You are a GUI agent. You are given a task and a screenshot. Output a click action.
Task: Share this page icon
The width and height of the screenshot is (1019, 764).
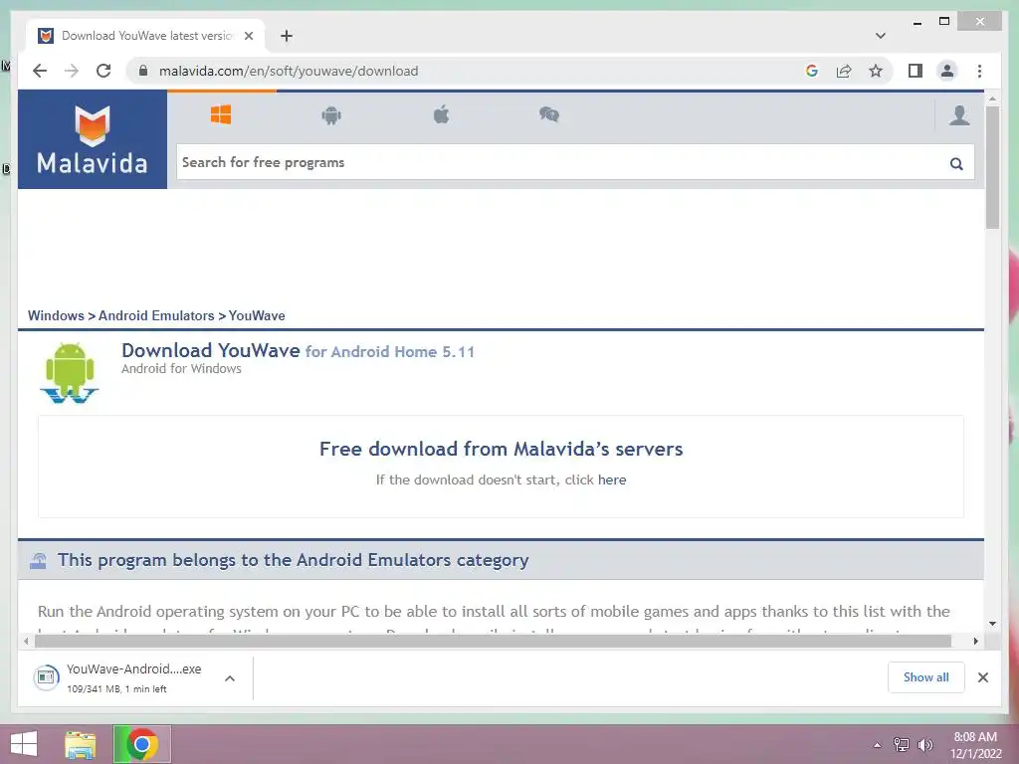coord(844,71)
